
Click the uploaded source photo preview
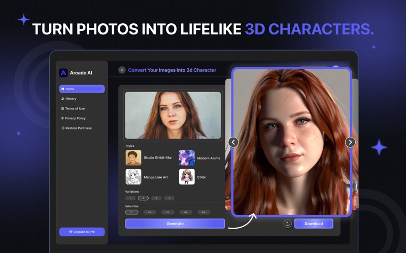click(173, 115)
